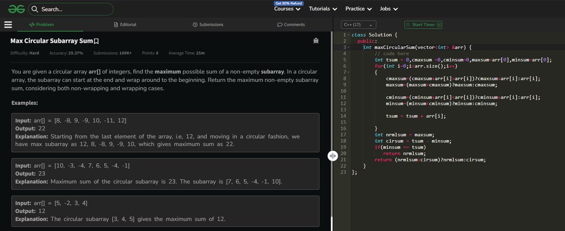The width and height of the screenshot is (565, 231).
Task: Open the hamburger side menu
Action: click(x=8, y=24)
